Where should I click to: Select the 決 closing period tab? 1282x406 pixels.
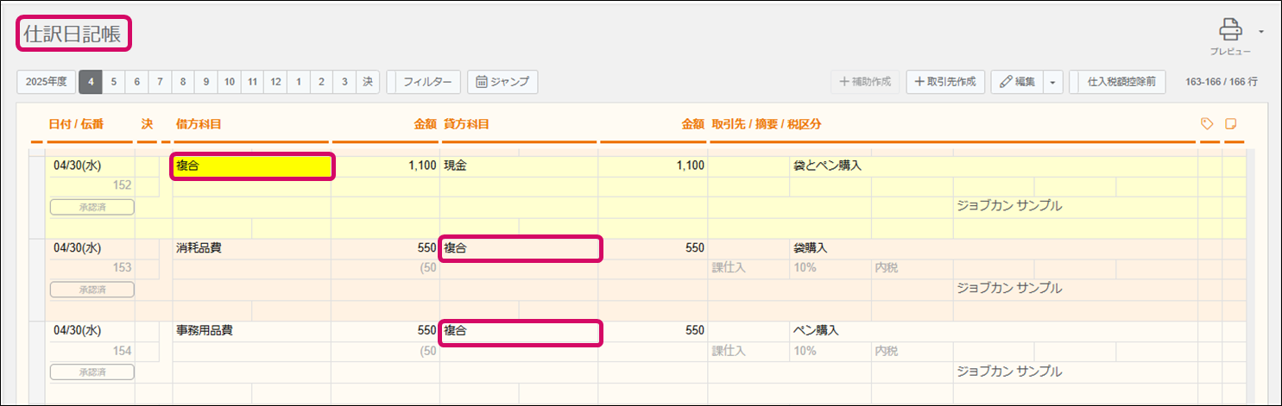pos(367,82)
